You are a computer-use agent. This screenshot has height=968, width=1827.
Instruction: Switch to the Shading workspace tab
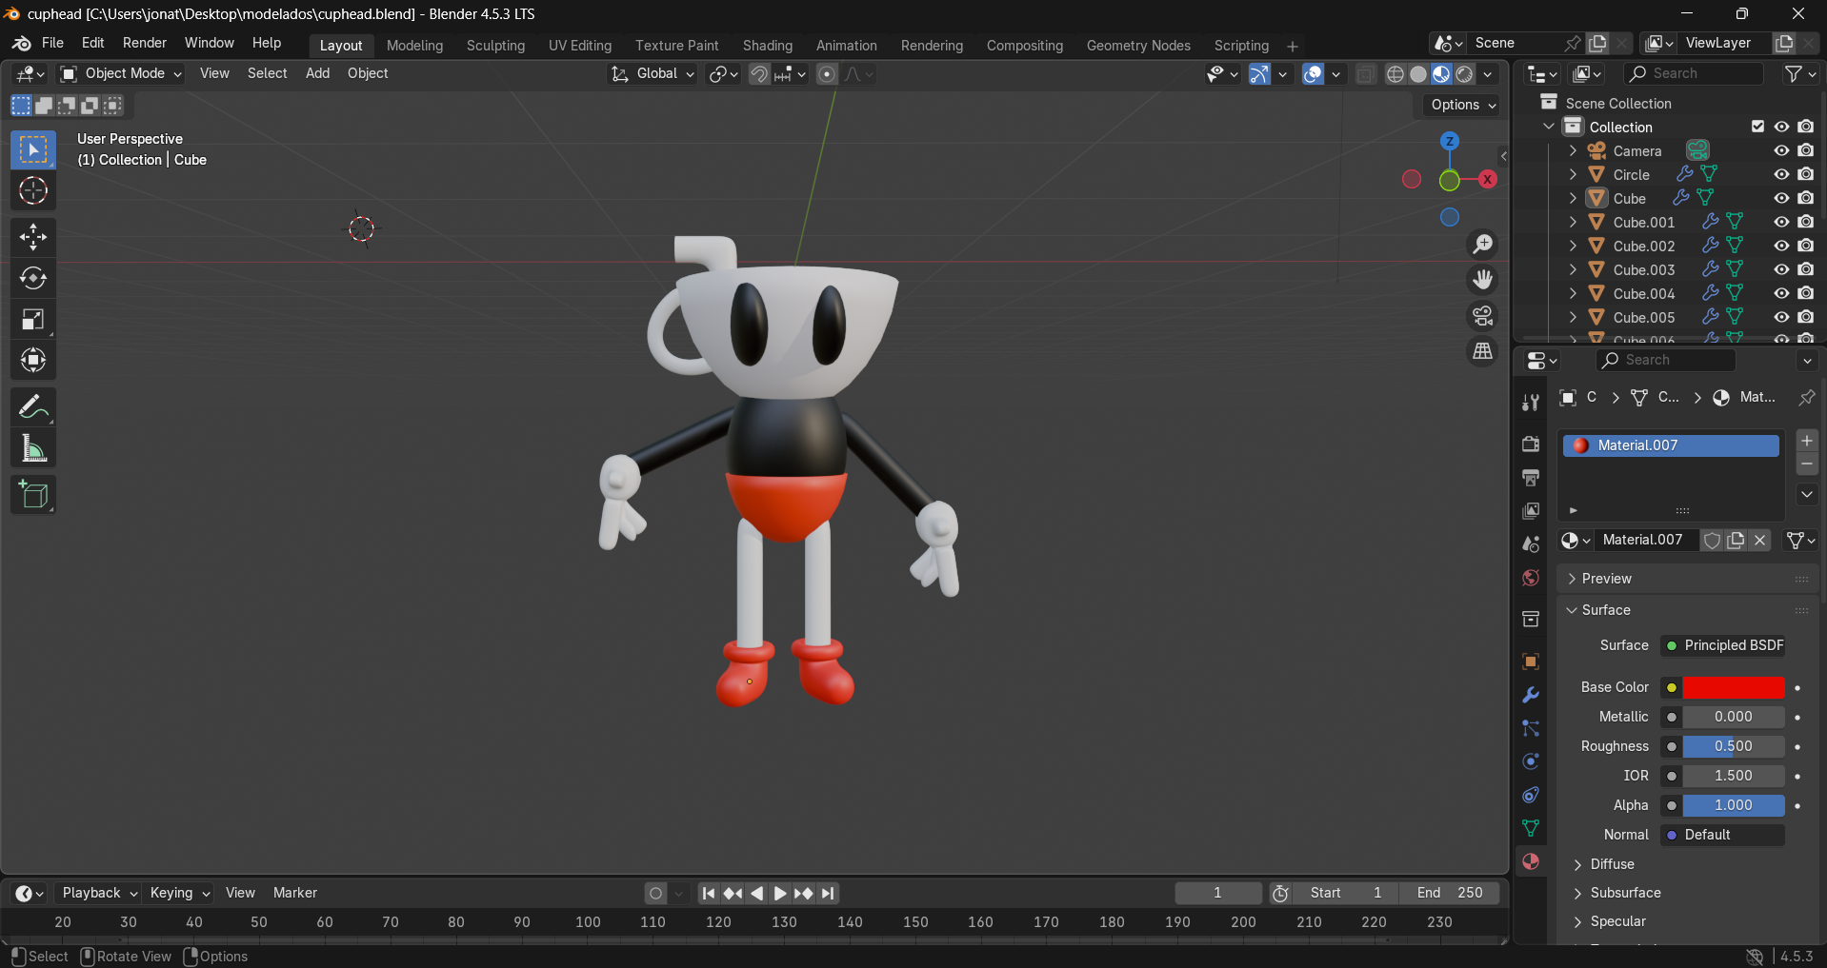click(767, 45)
